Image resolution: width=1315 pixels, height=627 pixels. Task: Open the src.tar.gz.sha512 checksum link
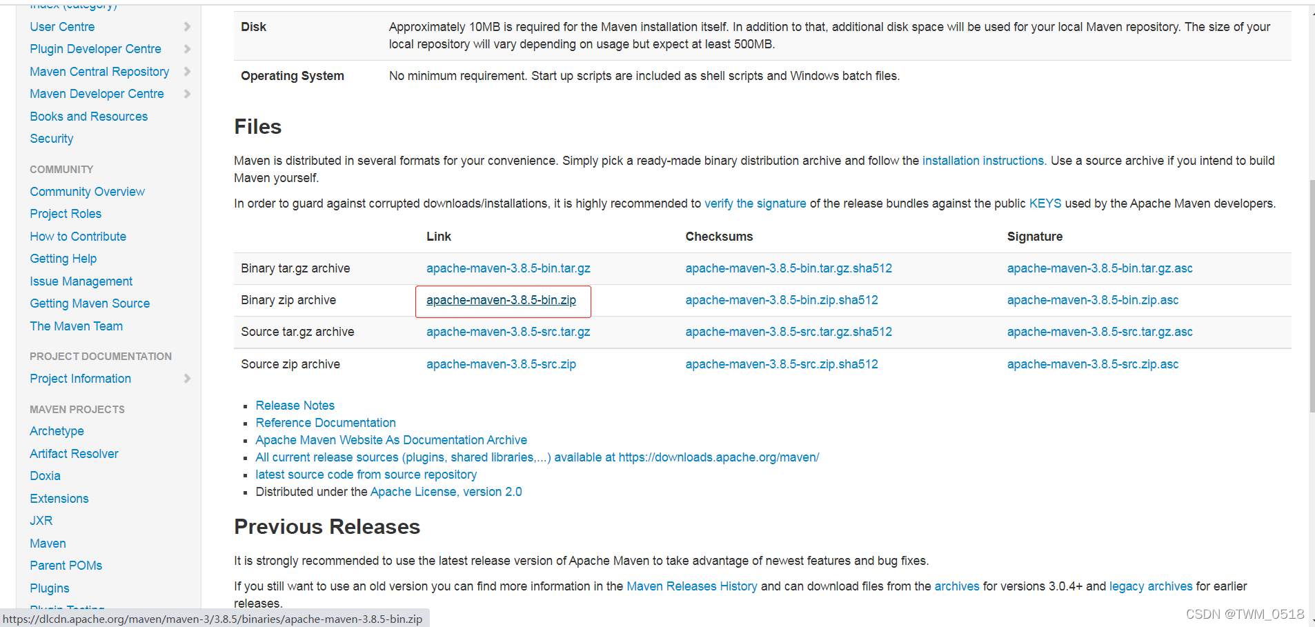[x=789, y=332]
